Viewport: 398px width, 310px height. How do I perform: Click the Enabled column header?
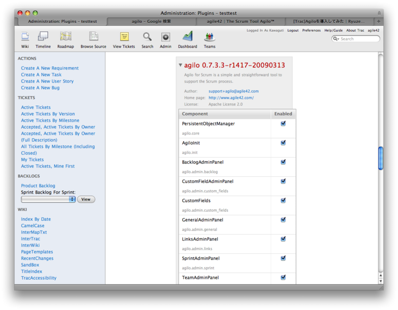tap(283, 114)
